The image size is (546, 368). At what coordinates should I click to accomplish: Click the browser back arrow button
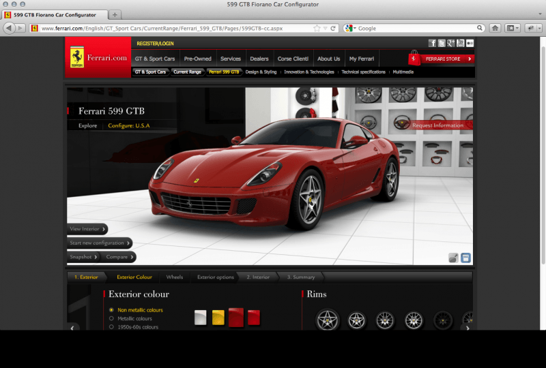(9, 28)
